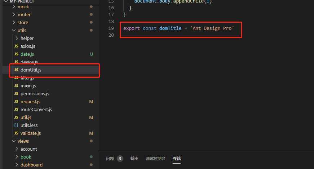Click the M status badge on request.js
The height and width of the screenshot is (169, 314).
click(x=91, y=102)
